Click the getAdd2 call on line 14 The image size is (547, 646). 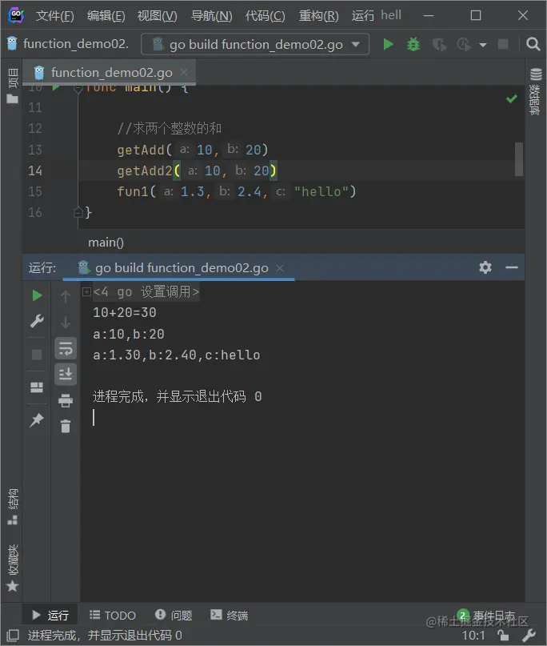pos(145,171)
